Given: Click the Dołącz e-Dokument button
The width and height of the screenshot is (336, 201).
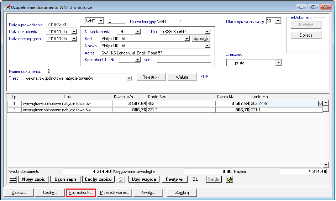Looking at the screenshot, I should 306,35.
